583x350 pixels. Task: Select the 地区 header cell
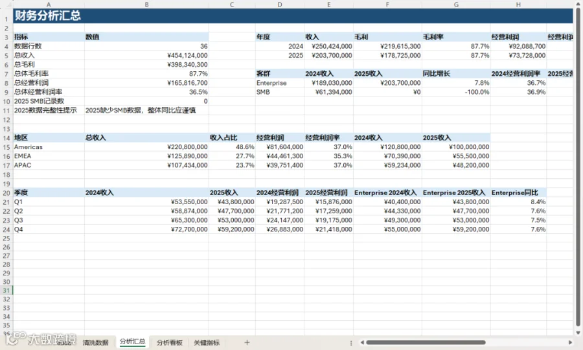[x=49, y=137]
